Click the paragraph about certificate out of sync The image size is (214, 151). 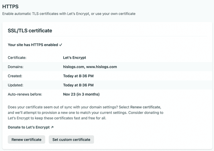85,113
